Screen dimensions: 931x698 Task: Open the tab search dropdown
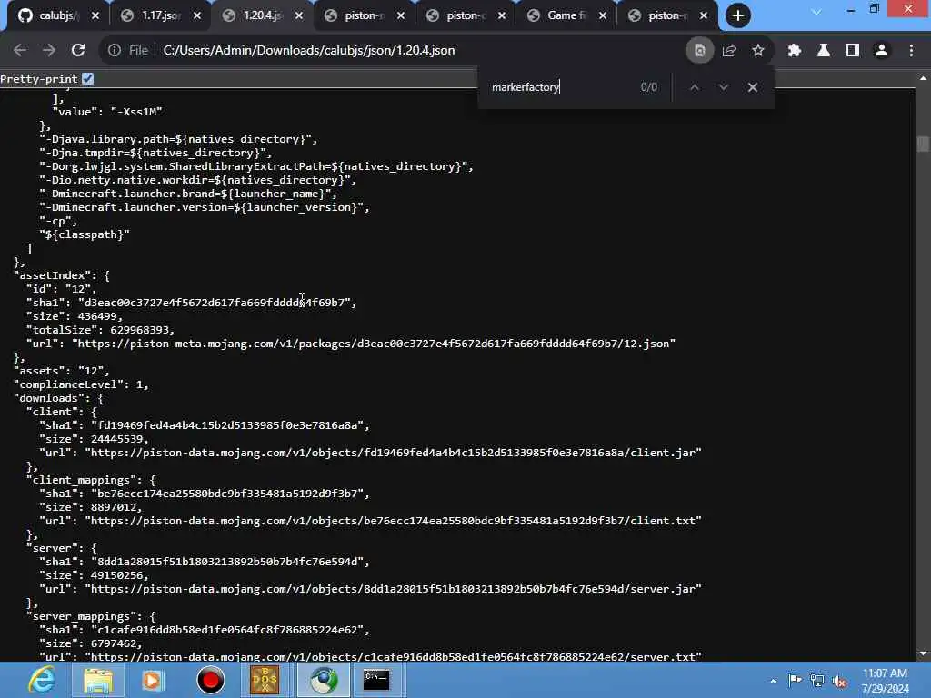pos(816,12)
